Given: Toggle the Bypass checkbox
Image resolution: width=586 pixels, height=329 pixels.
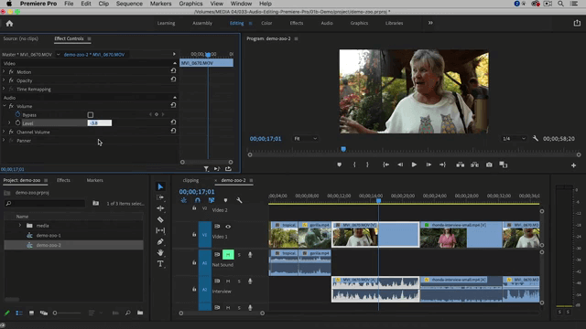Looking at the screenshot, I should click(91, 115).
